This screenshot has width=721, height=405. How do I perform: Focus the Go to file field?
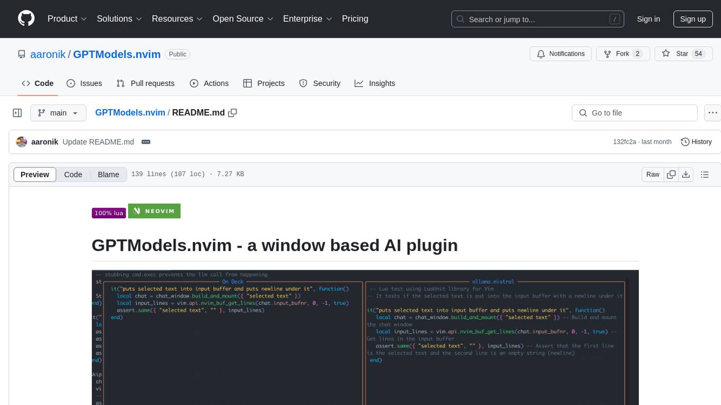coord(635,113)
